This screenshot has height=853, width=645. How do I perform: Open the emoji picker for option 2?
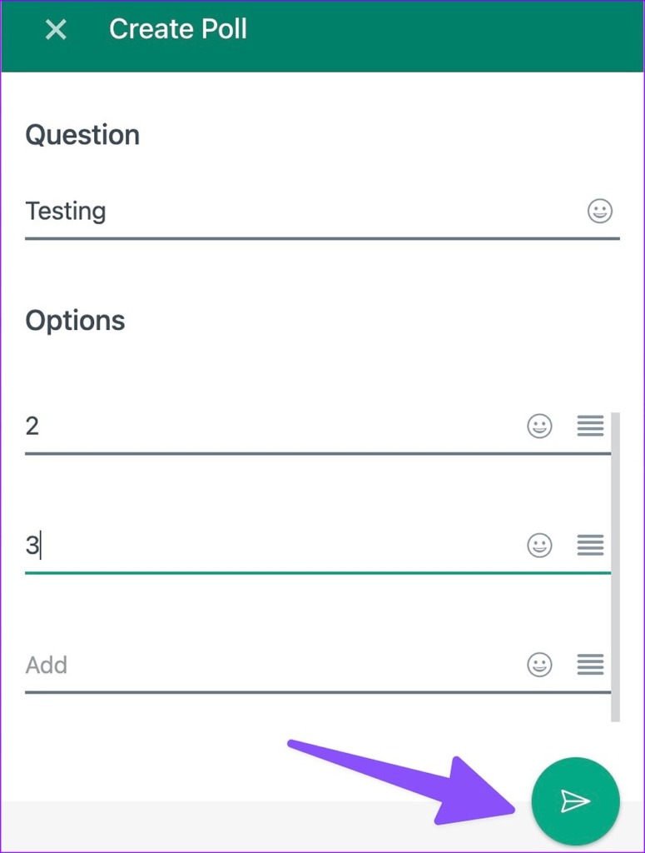point(539,426)
